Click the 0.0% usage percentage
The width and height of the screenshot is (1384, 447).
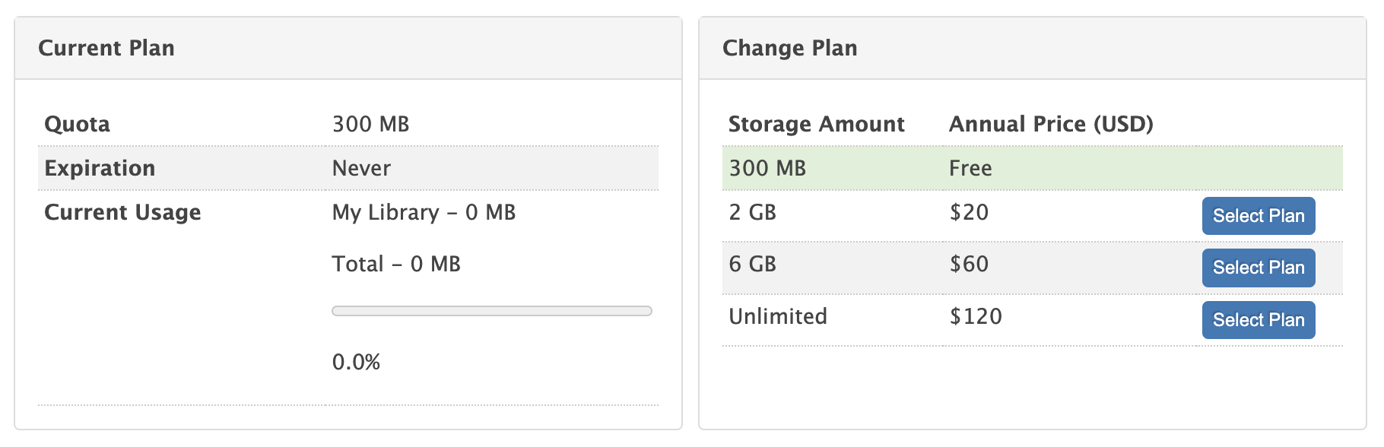click(356, 362)
